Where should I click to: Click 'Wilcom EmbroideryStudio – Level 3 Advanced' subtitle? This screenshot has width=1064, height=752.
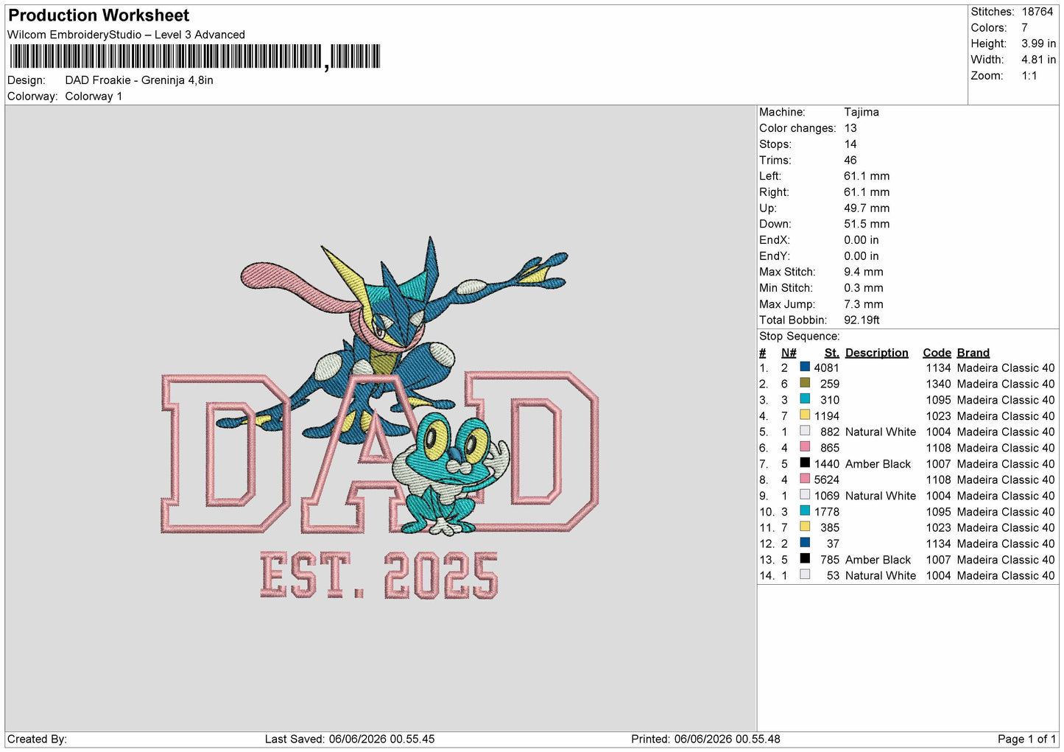coord(126,35)
